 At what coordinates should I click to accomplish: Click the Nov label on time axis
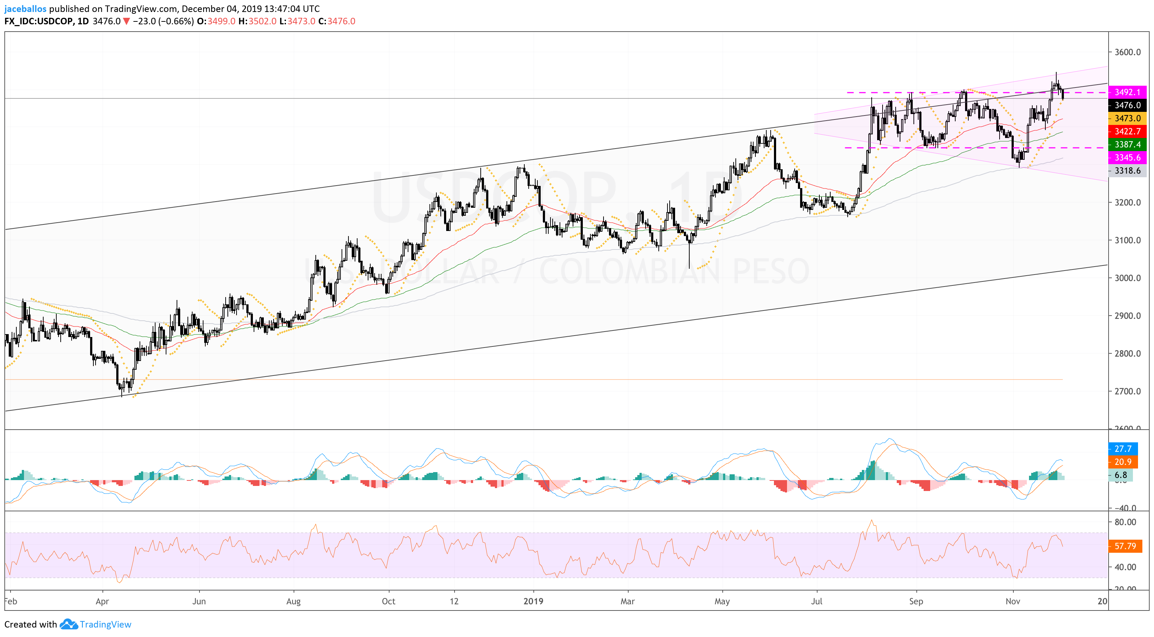click(1012, 601)
